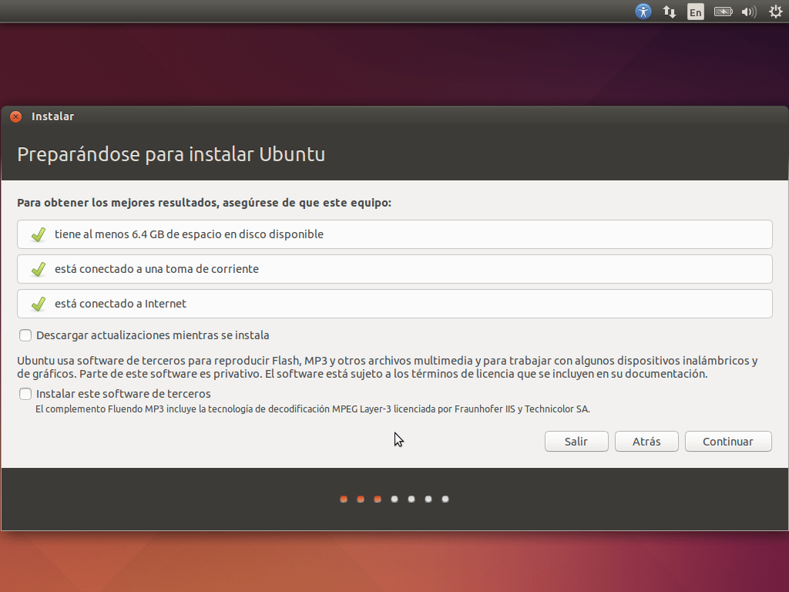Viewport: 789px width, 592px height.
Task: Click the last progress dot
Action: [445, 499]
